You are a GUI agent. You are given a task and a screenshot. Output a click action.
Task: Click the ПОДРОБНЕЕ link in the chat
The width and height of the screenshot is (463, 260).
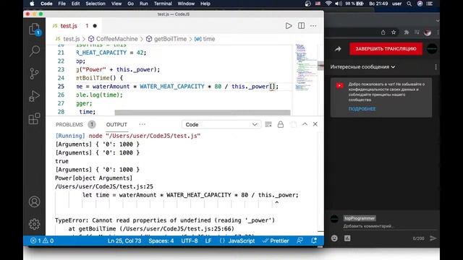click(362, 109)
